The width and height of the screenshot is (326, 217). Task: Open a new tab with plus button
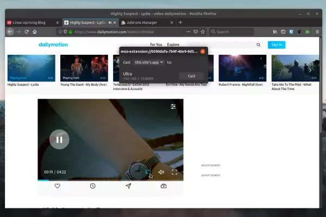point(180,22)
